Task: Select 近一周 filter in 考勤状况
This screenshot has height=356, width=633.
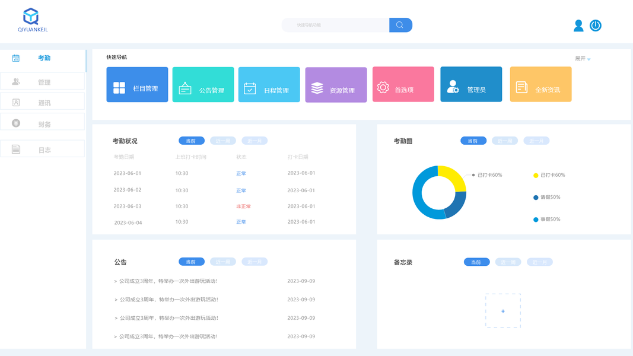Action: tap(223, 141)
